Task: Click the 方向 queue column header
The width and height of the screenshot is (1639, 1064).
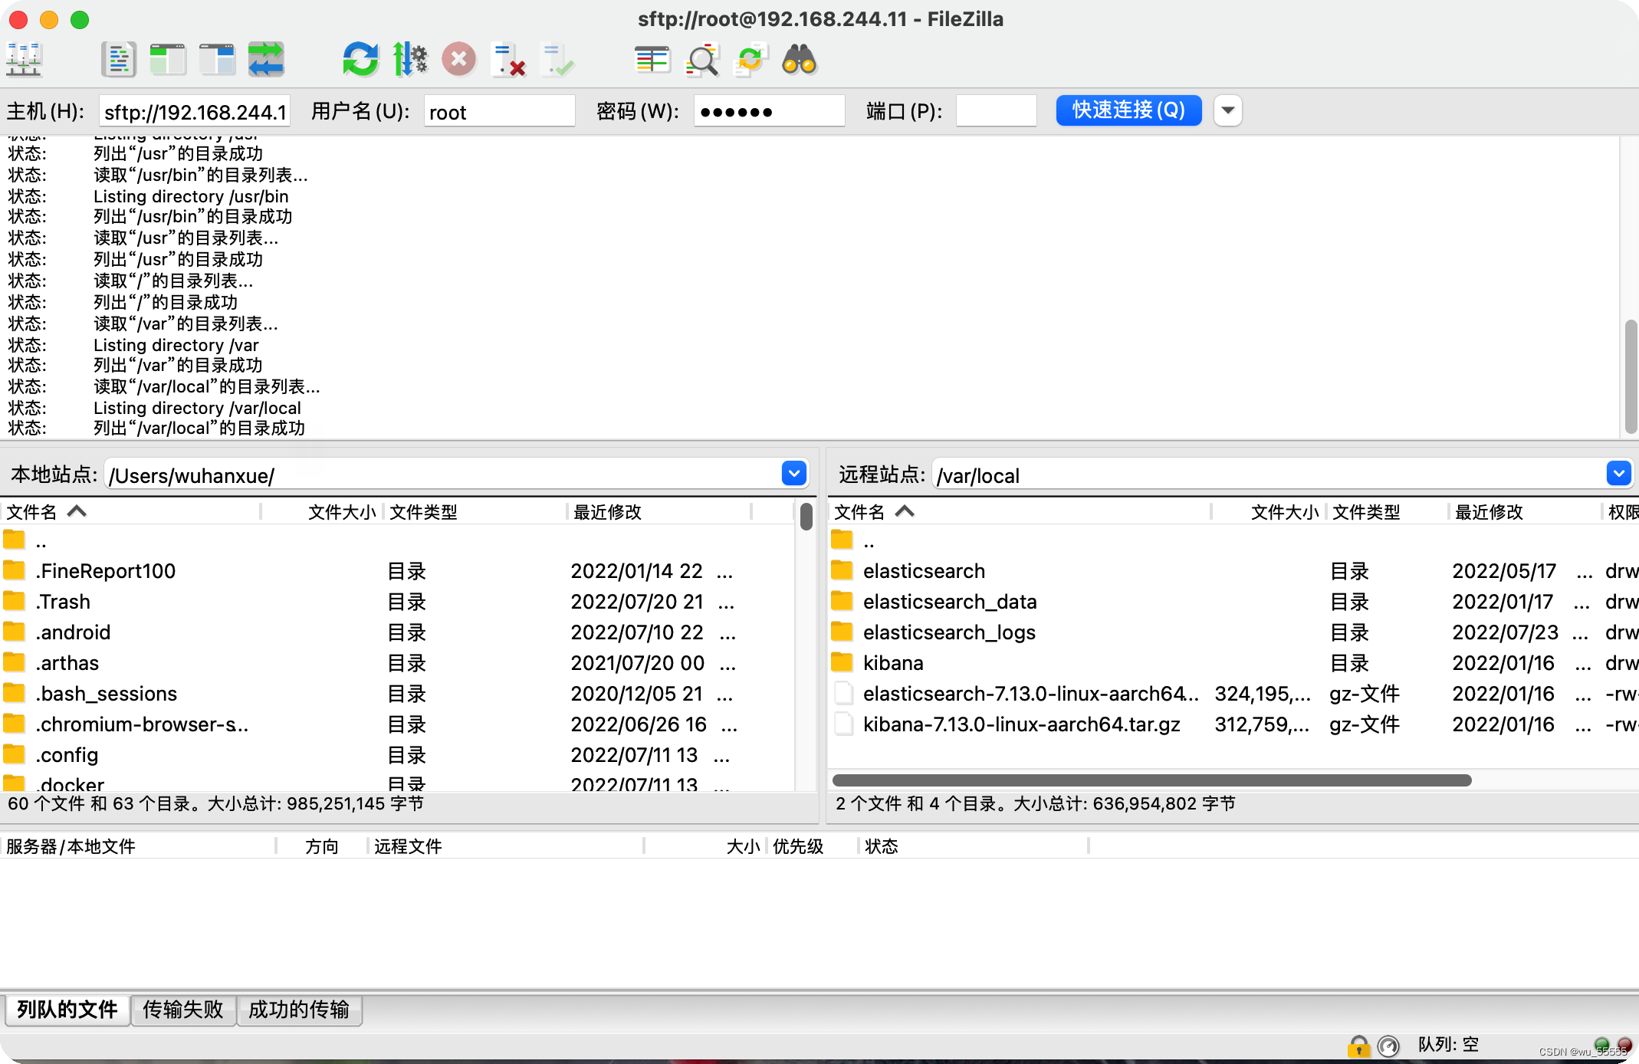Action: [322, 846]
